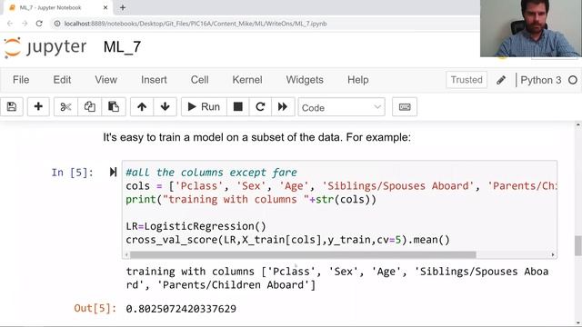Screen dimensions: 582x327
Task: Go back in the browser
Action: 10,24
